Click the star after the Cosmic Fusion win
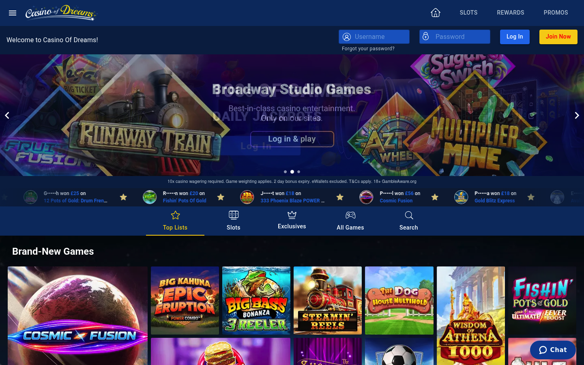The image size is (584, 365). [x=435, y=197]
